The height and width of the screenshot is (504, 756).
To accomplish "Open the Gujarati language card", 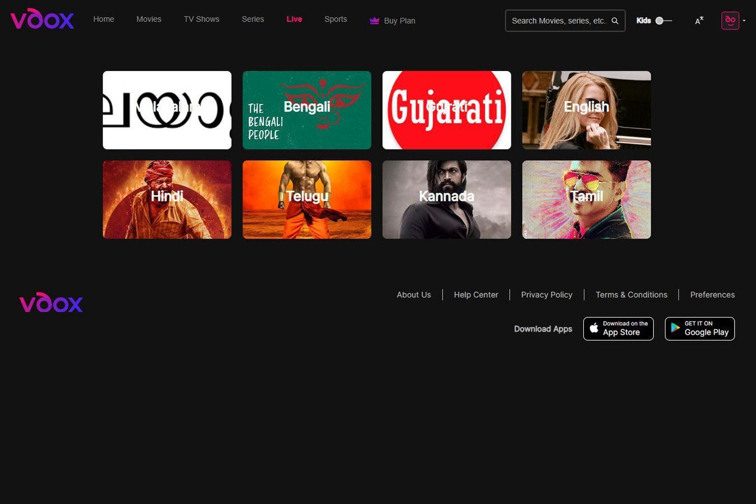I will (447, 110).
